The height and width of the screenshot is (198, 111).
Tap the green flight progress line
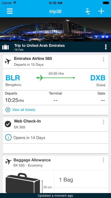(x=55, y=78)
